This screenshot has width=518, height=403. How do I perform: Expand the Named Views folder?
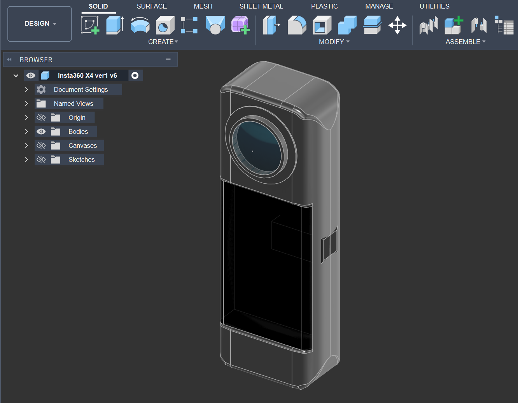coord(26,103)
